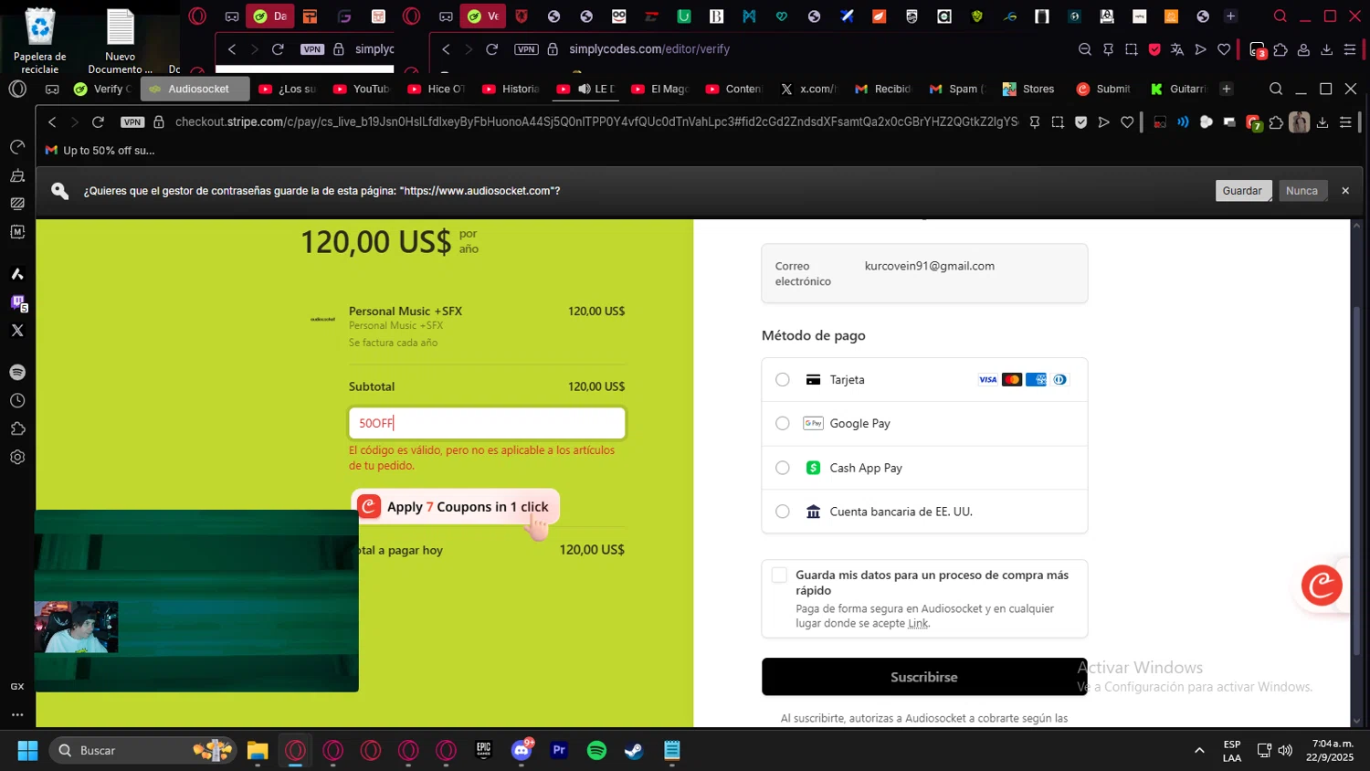The image size is (1370, 771).
Task: Open 'Up to 50% off su...' bookmark
Action: click(100, 151)
